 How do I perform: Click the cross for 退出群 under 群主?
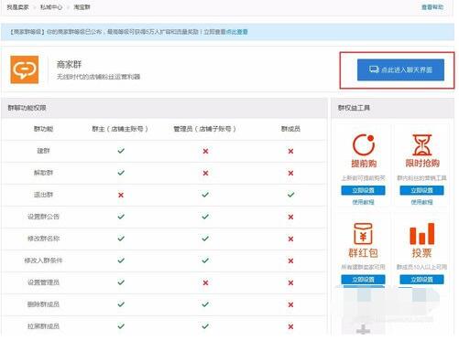coord(121,195)
